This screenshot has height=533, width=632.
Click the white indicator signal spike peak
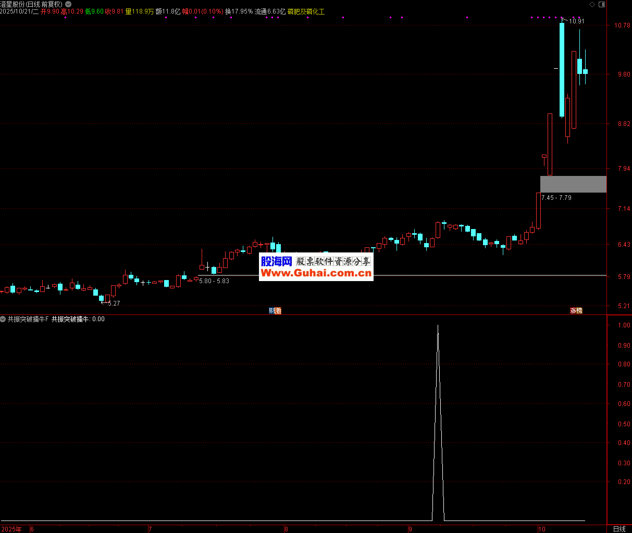click(438, 326)
